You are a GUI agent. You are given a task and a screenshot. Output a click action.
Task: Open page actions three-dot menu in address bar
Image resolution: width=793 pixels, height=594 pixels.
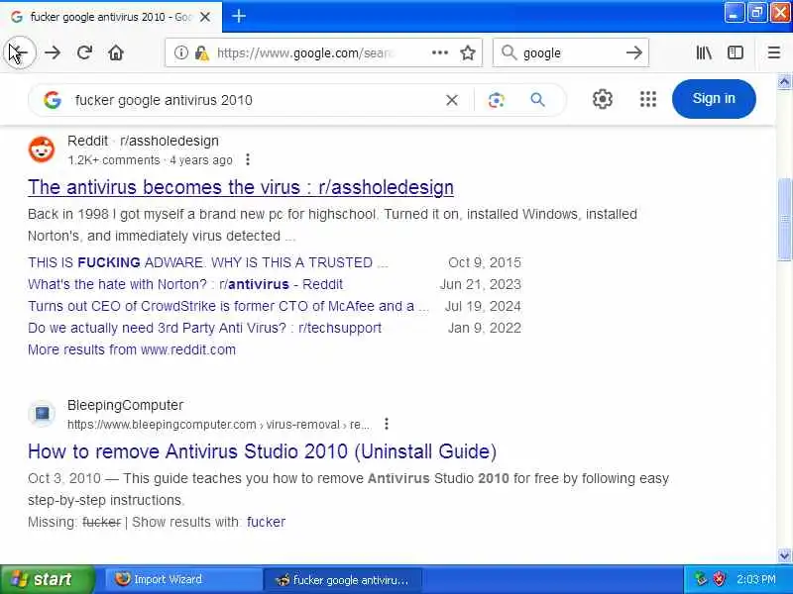click(x=439, y=52)
